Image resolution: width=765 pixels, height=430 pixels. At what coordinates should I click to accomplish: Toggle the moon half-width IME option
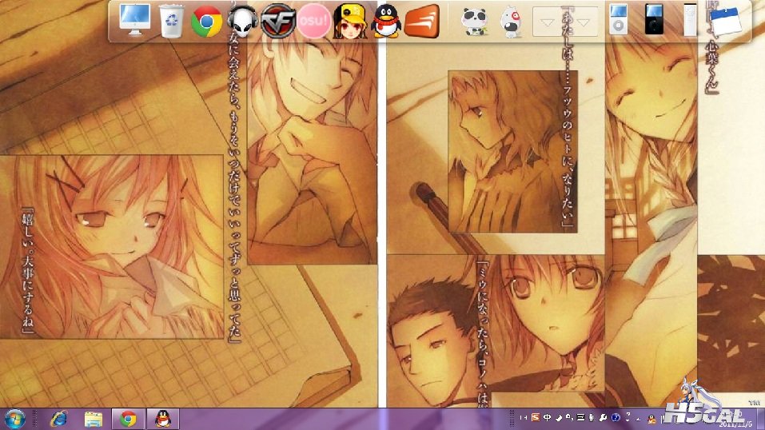[559, 418]
